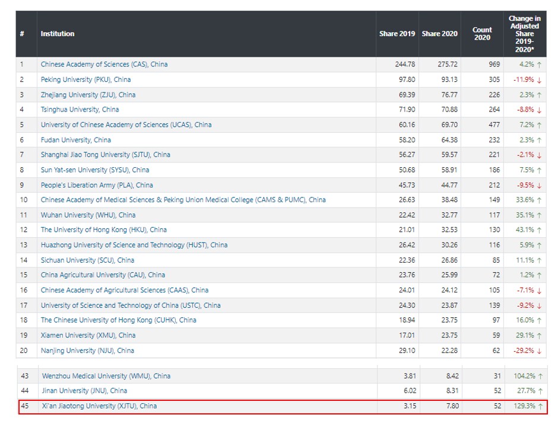Open University of Science and Technology of China link
The height and width of the screenshot is (421, 558).
point(131,305)
